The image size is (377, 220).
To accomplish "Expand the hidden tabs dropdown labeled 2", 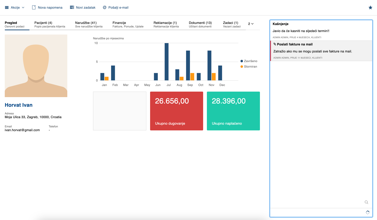I will pyautogui.click(x=251, y=24).
